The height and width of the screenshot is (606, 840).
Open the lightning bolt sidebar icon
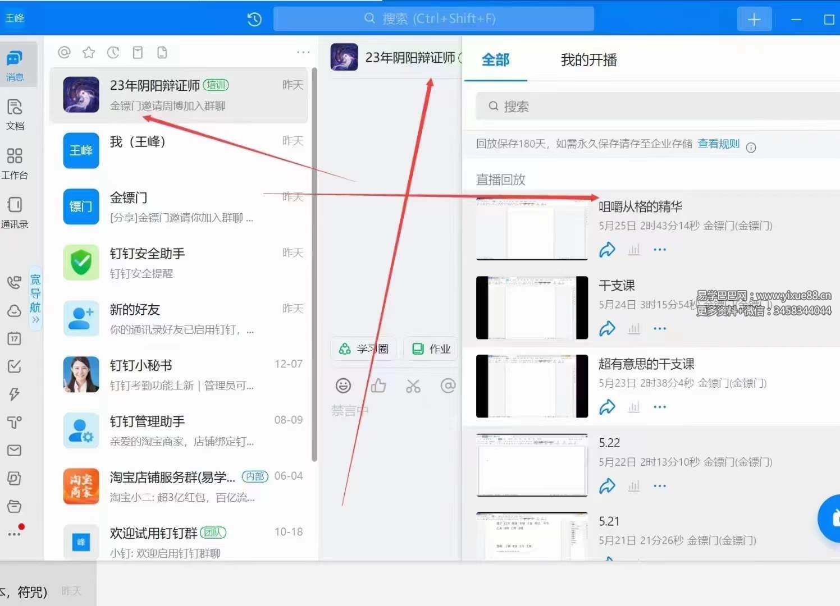[14, 394]
